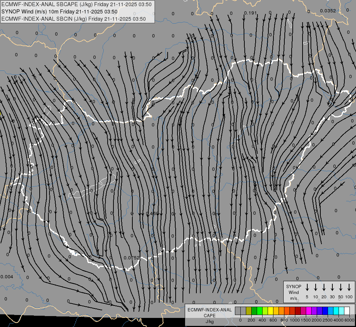
Task: Pick the pure yellow CAPE swatch
Action: pyautogui.click(x=271, y=311)
